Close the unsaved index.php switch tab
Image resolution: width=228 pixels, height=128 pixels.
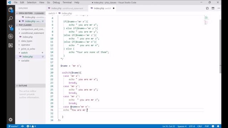click(114, 8)
